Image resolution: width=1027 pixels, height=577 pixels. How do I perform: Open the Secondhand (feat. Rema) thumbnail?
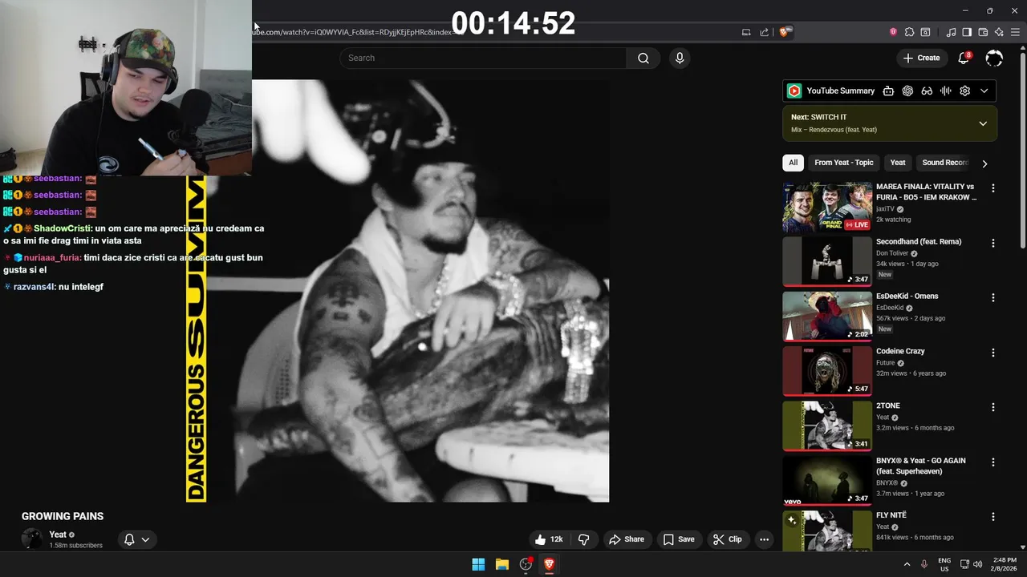[x=827, y=261]
